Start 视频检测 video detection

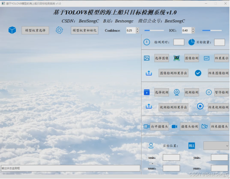point(192,92)
